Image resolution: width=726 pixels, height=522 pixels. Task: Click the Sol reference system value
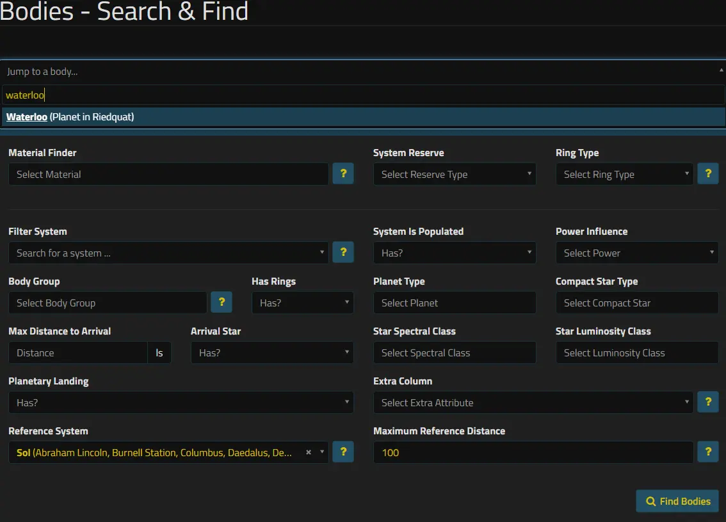[154, 452]
